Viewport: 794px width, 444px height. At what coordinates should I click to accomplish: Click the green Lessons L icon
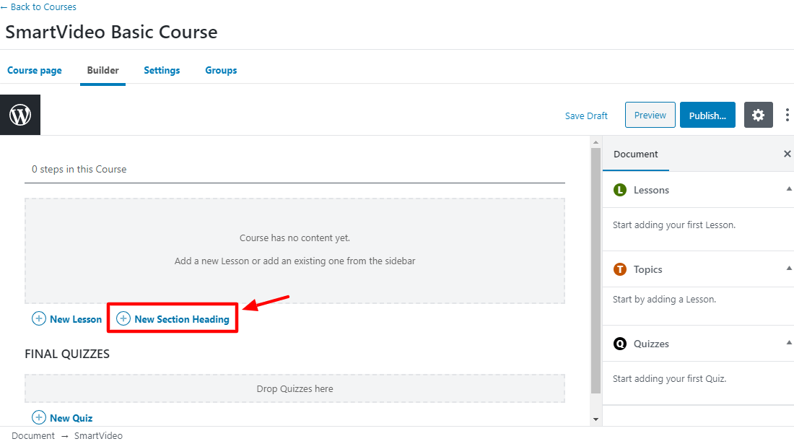coord(620,190)
